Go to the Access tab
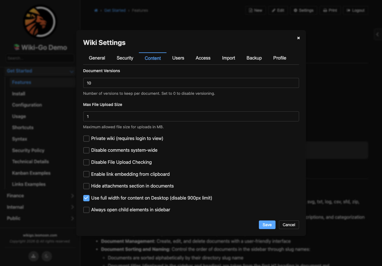The width and height of the screenshot is (382, 266). (x=203, y=58)
